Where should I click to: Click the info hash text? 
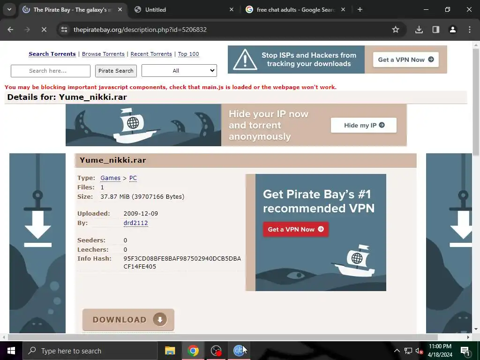tap(182, 262)
